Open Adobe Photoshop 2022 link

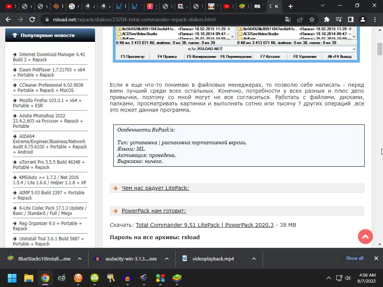pyautogui.click(x=48, y=121)
